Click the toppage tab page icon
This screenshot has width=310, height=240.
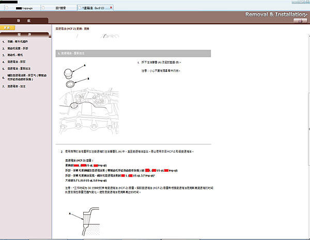(x=7, y=8)
